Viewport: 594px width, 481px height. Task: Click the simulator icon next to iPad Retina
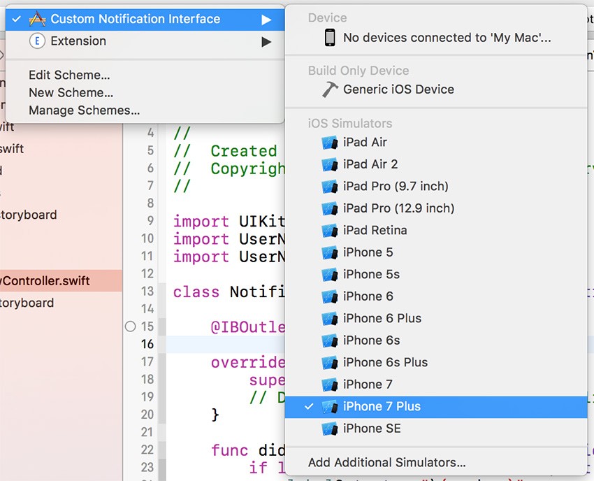[330, 231]
